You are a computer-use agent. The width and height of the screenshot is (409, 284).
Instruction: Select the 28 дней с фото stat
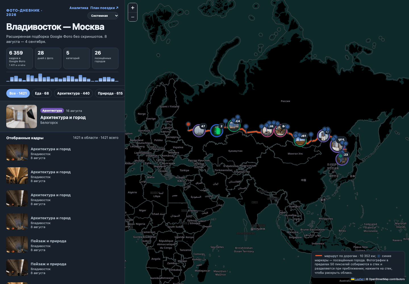(x=48, y=58)
